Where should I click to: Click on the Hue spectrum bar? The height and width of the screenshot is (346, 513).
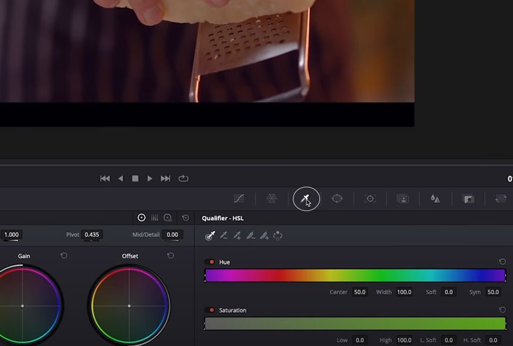(x=355, y=275)
